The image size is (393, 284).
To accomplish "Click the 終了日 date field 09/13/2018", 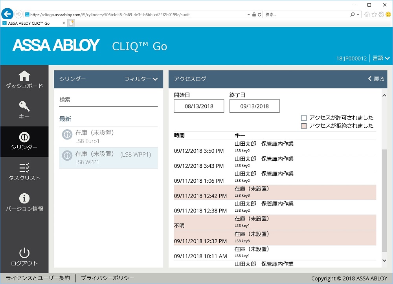I will 254,106.
